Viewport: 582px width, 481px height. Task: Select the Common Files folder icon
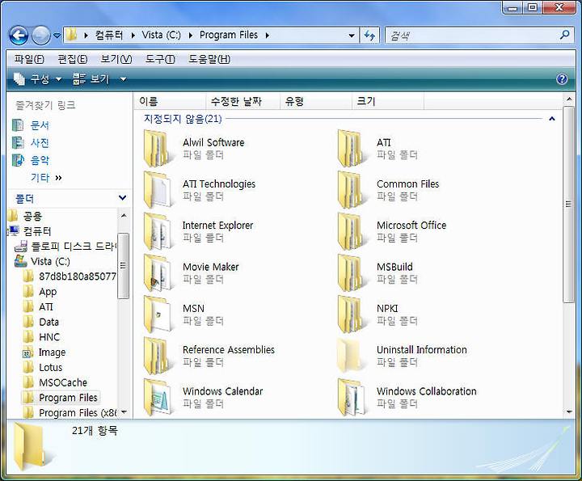[x=352, y=190]
